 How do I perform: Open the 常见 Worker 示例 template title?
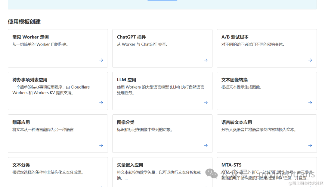click(30, 37)
